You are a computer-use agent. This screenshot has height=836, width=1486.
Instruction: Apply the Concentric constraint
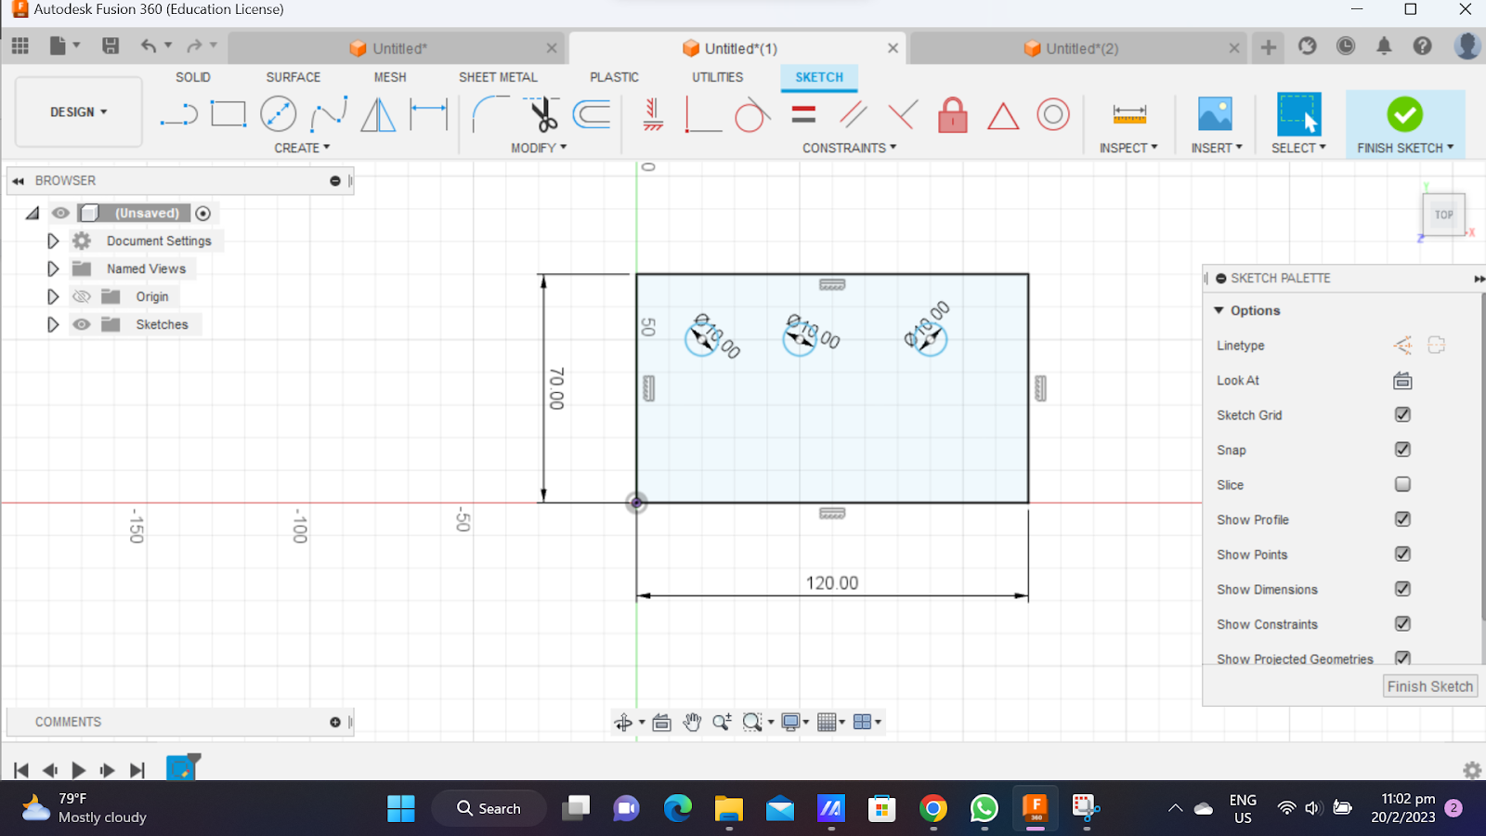pos(1053,114)
